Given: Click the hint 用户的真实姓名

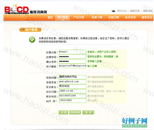Looking at the screenshot, I should (x=96, y=87).
